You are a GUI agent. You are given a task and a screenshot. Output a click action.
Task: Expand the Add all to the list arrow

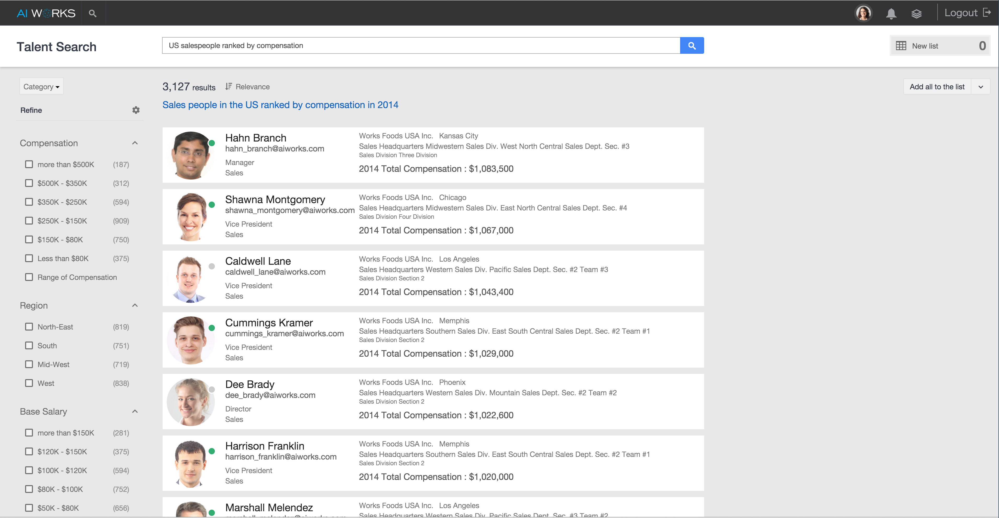tap(980, 87)
